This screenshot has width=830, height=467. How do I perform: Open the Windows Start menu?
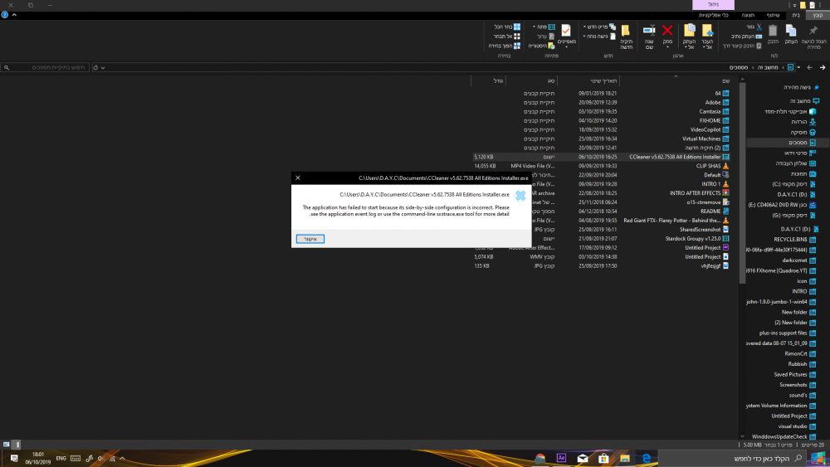coord(818,458)
